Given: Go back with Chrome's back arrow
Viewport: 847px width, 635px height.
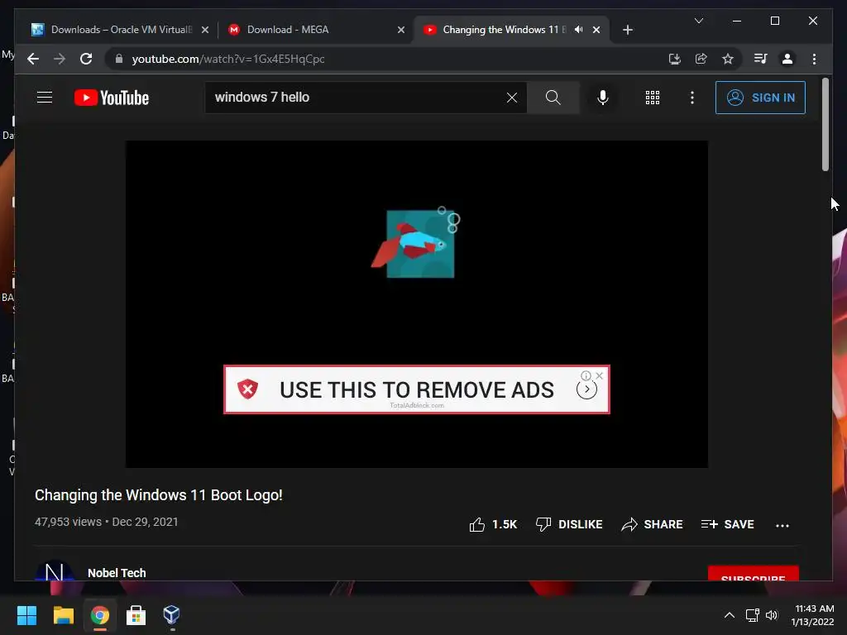Looking at the screenshot, I should [x=33, y=59].
